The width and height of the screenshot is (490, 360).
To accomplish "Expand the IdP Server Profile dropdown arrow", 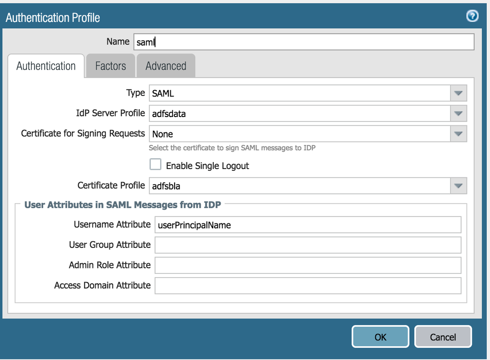I will click(458, 114).
